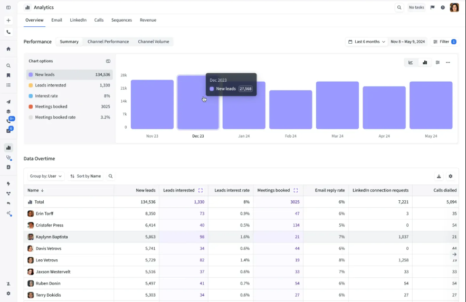Download the Data Overtime table
This screenshot has width=466, height=302.
(439, 177)
